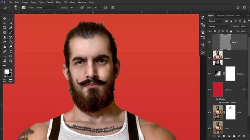This screenshot has height=140, width=250.
Task: Select the Ellipse shape tool
Action: click(x=11, y=56)
